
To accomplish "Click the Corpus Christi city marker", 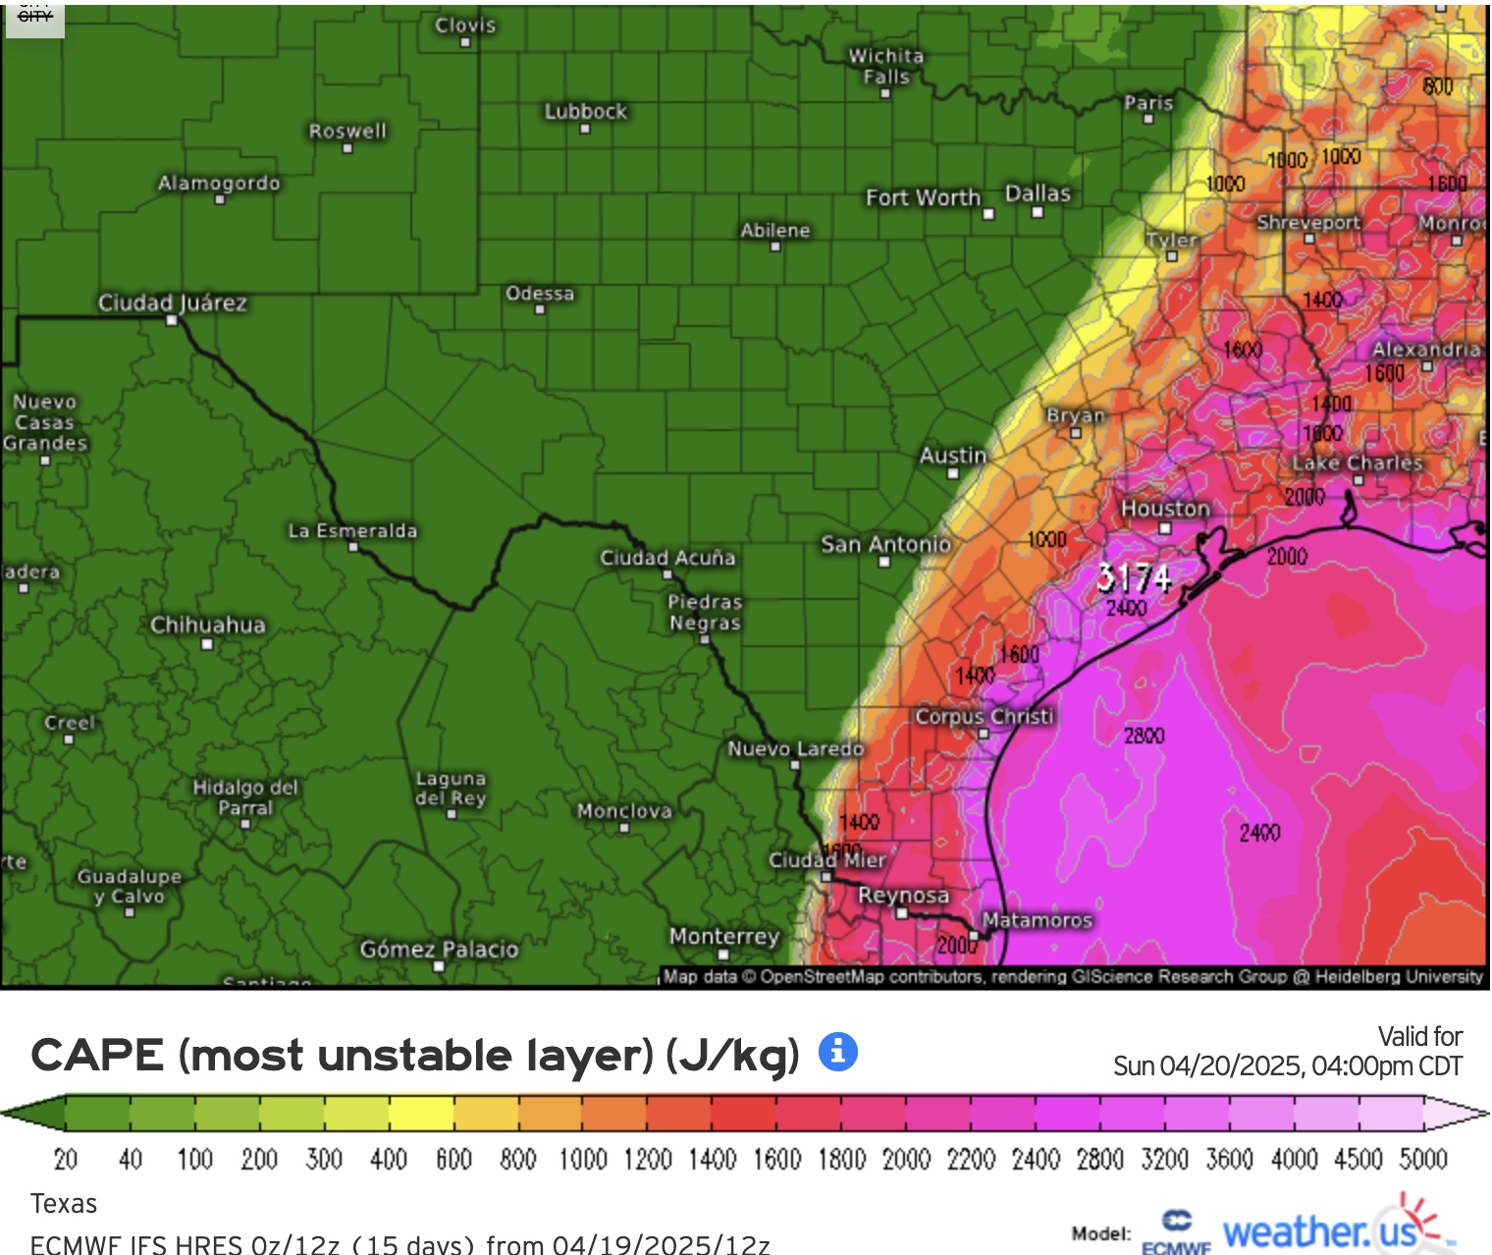I will click(983, 734).
